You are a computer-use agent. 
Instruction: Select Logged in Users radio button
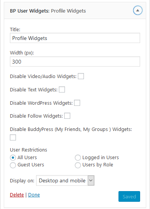[x=78, y=158]
